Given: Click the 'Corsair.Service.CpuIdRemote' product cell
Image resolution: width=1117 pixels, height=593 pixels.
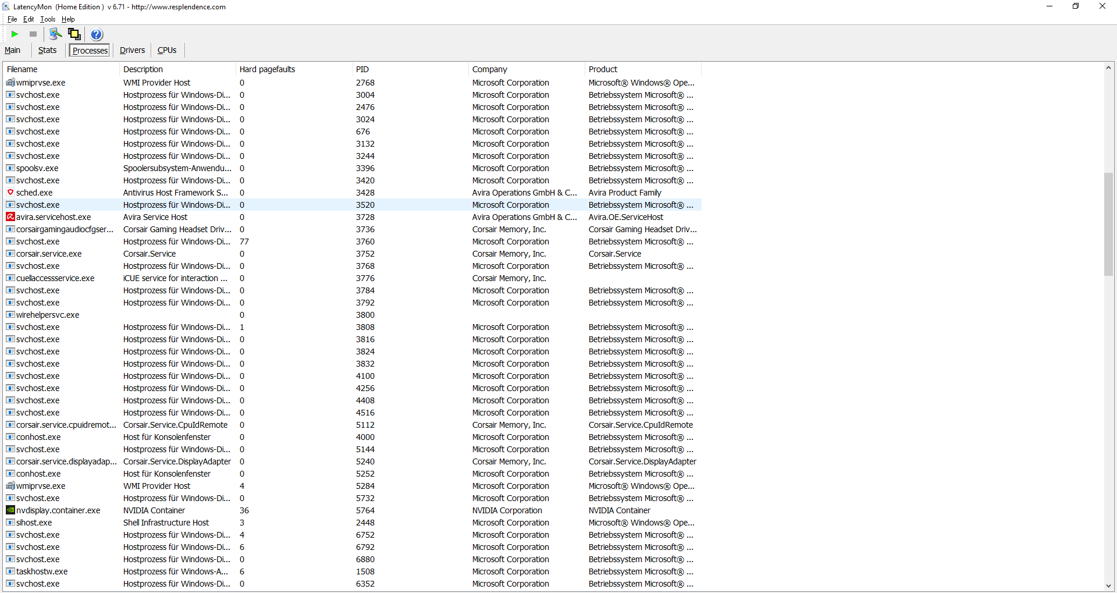Looking at the screenshot, I should (x=641, y=425).
